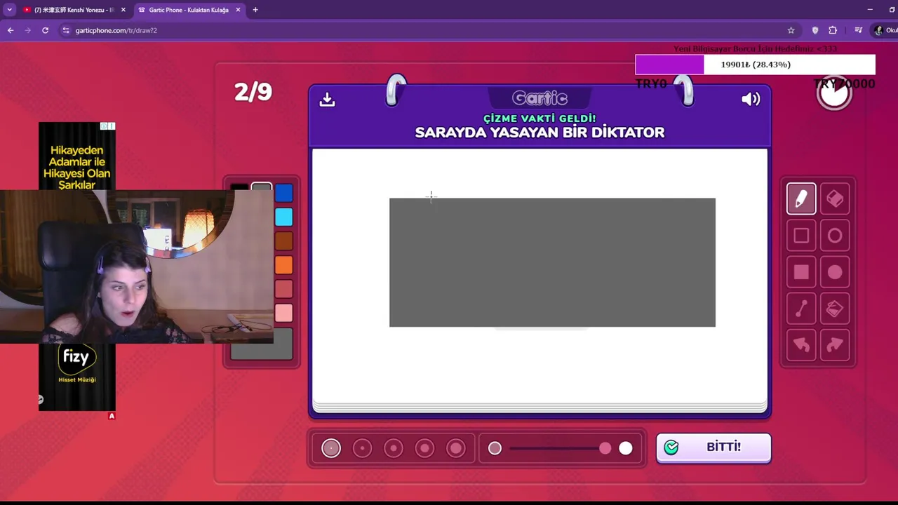Redo the undone drawing stroke
The height and width of the screenshot is (505, 898).
tap(835, 345)
